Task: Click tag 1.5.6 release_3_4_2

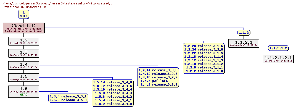Action: click(113, 97)
